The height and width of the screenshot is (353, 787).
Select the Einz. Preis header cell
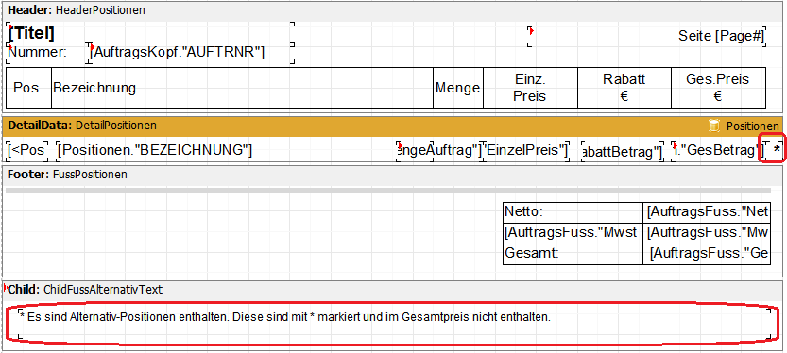pos(530,88)
